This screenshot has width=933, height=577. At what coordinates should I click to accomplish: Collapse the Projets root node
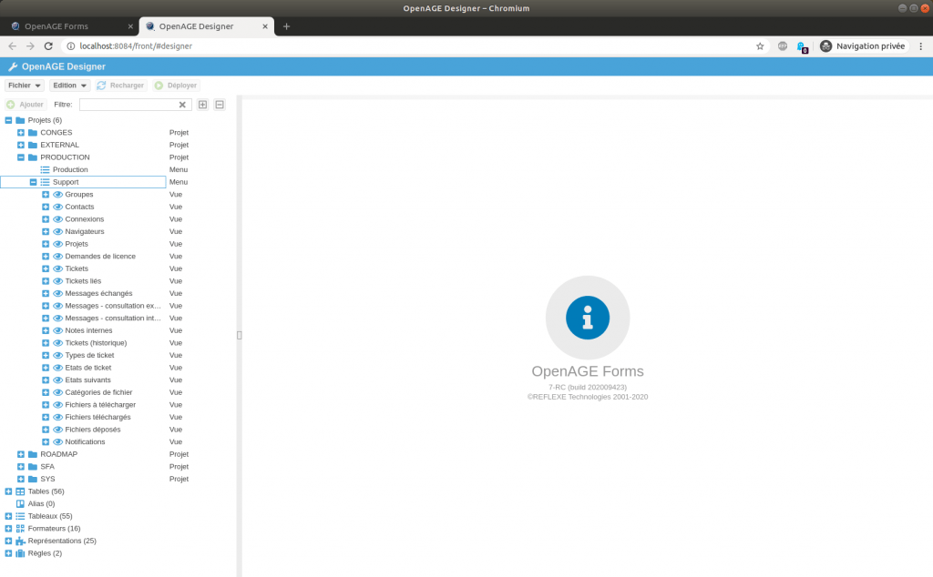click(x=8, y=120)
